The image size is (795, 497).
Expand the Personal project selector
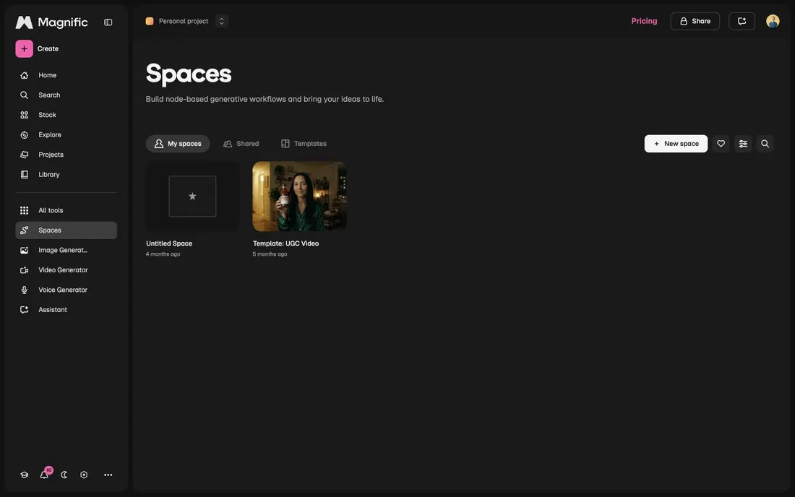point(222,21)
